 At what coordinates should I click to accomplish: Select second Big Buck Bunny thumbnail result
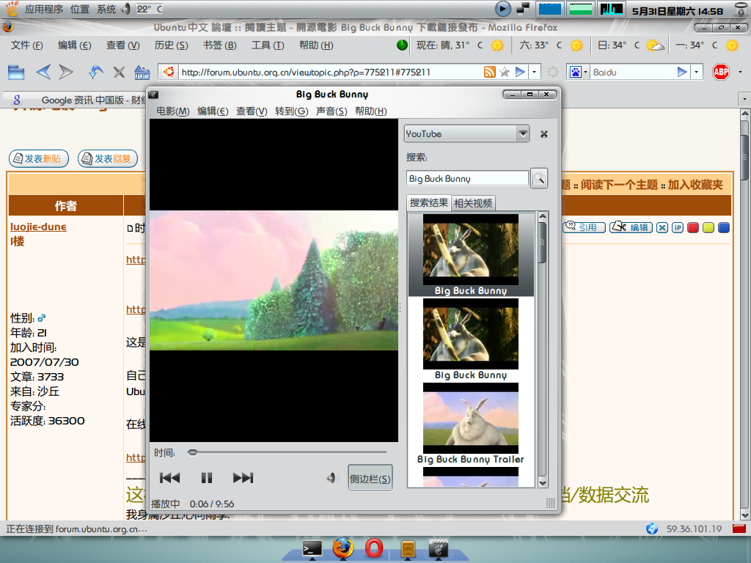click(x=471, y=339)
